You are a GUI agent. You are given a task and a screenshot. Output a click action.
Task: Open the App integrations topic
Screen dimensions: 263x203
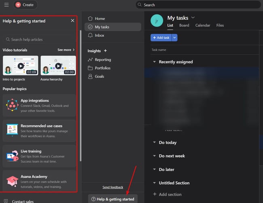coord(39,106)
